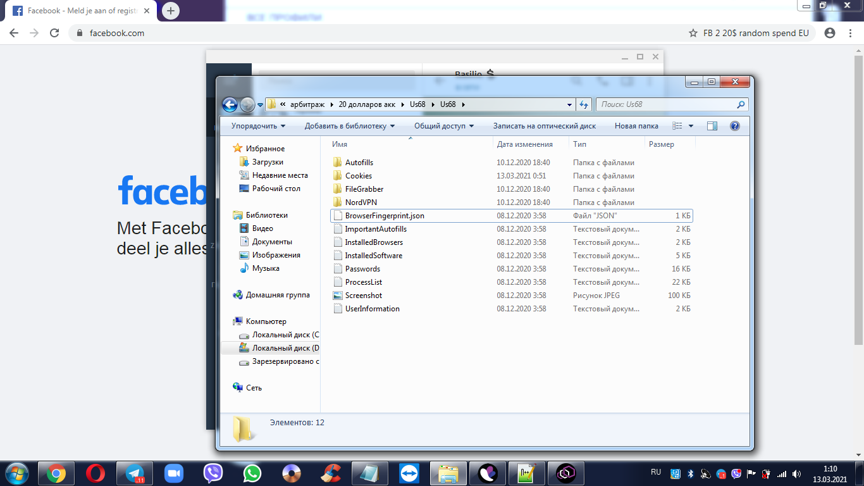Open the Изображения library
Image resolution: width=864 pixels, height=486 pixels.
(276, 255)
